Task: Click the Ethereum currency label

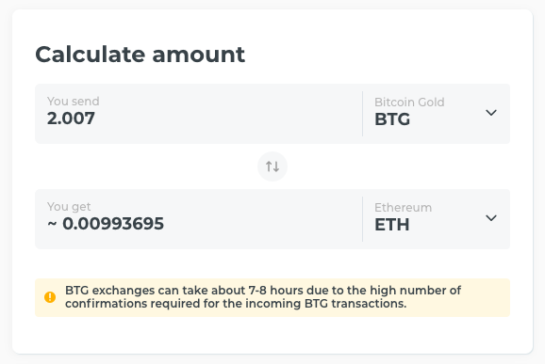Action: [x=403, y=208]
